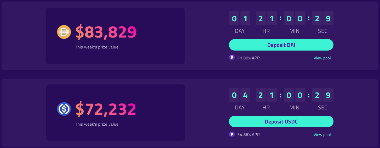Click the orange DAI coin icon

tap(64, 32)
